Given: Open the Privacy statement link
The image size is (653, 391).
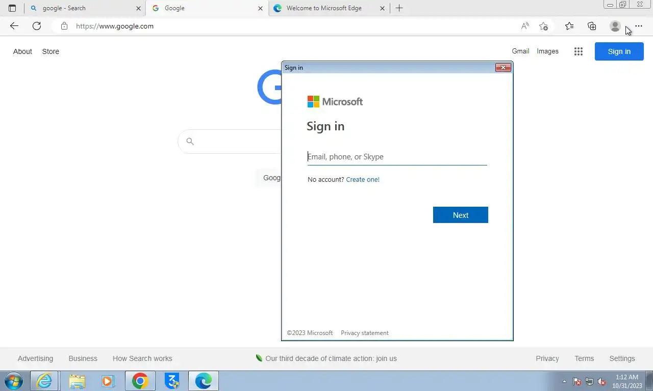Looking at the screenshot, I should pos(365,333).
